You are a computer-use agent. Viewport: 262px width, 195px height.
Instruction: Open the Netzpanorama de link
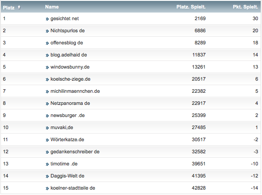tap(70, 103)
